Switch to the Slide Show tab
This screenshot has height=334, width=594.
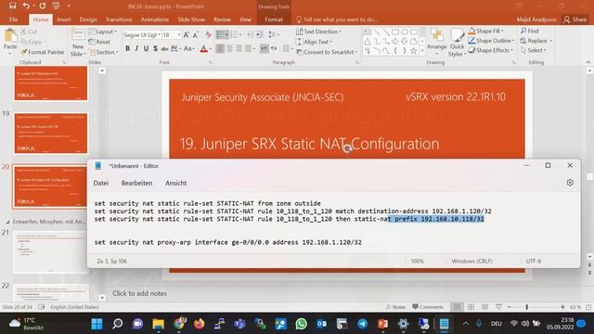(x=191, y=19)
